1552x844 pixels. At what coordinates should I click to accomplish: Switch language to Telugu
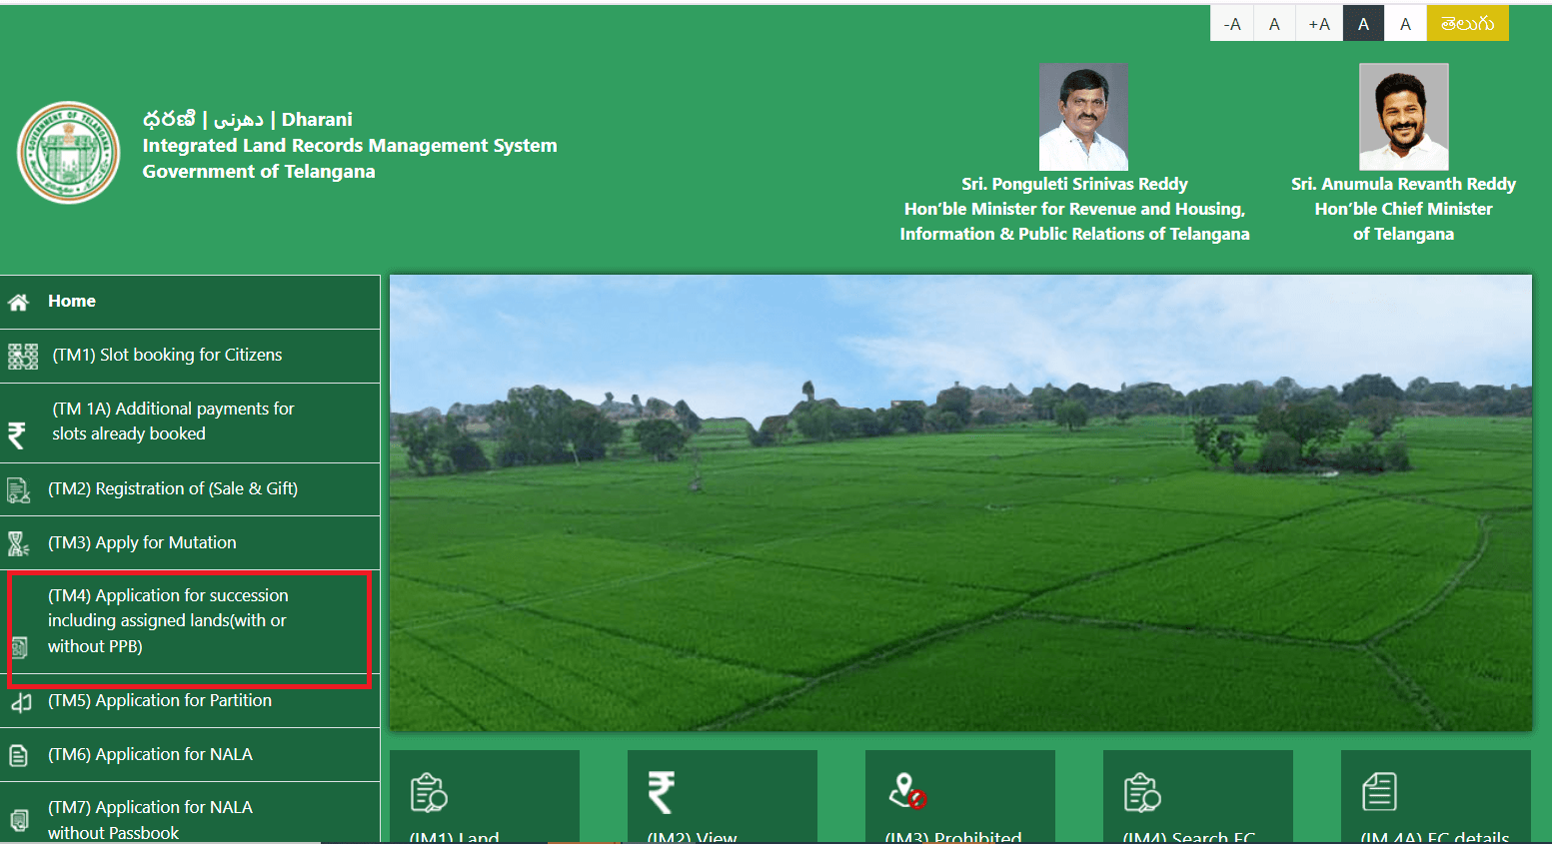1467,24
